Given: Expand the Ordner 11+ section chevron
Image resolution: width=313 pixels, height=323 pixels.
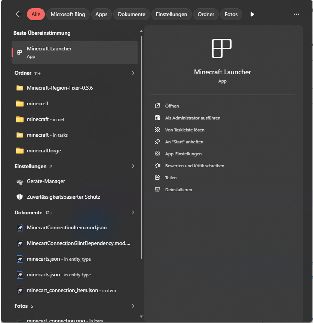Looking at the screenshot, I should (133, 73).
